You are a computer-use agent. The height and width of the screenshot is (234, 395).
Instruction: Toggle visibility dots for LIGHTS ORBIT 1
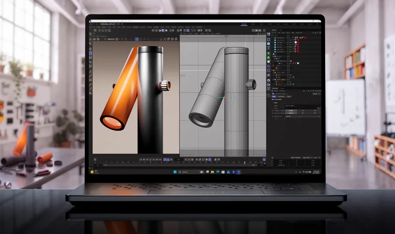point(289,73)
